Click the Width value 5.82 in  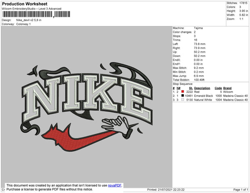[x=244, y=15]
